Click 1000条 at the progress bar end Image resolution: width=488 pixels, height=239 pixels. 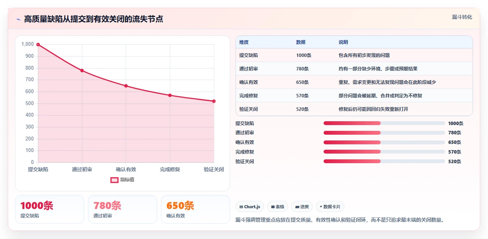point(456,124)
